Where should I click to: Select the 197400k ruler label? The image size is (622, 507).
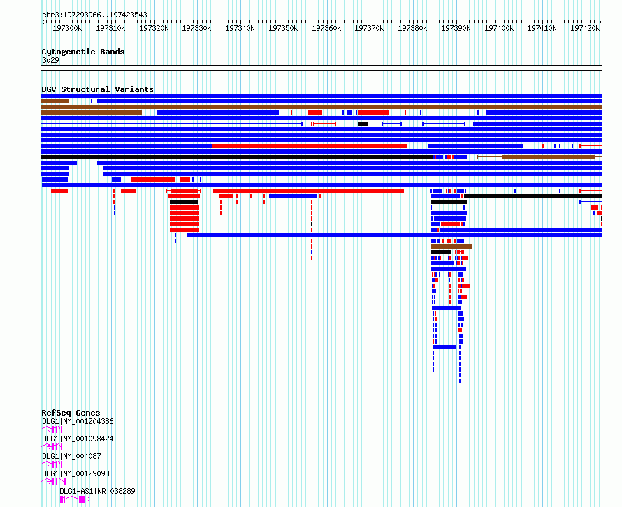click(498, 28)
